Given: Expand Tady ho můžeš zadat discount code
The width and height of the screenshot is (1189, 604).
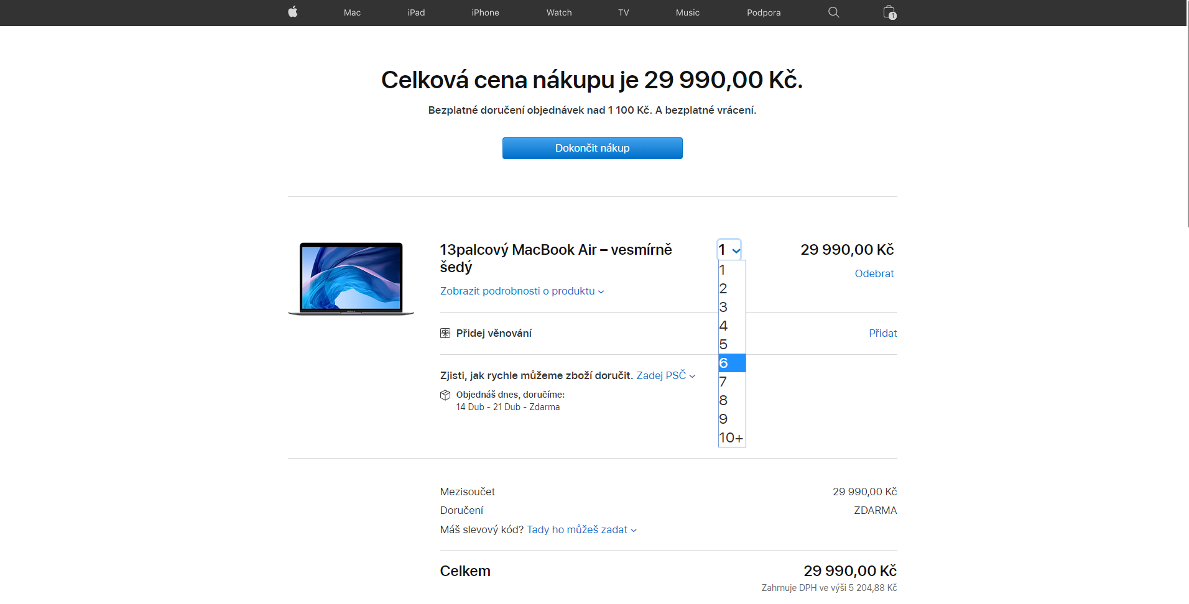Looking at the screenshot, I should pos(581,529).
